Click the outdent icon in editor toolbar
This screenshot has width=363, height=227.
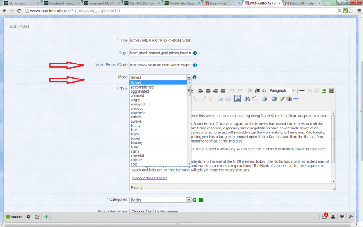pyautogui.click(x=250, y=90)
